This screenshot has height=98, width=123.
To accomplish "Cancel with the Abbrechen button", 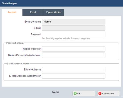I will click(x=108, y=93).
